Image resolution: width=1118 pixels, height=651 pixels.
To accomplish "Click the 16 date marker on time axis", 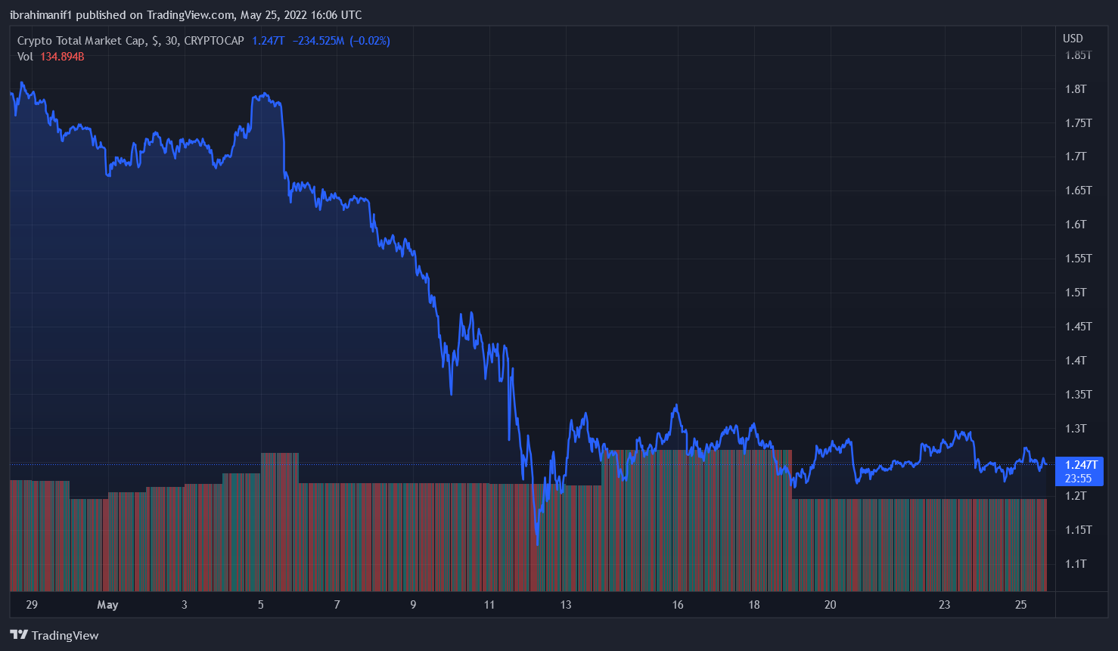I will pos(678,605).
